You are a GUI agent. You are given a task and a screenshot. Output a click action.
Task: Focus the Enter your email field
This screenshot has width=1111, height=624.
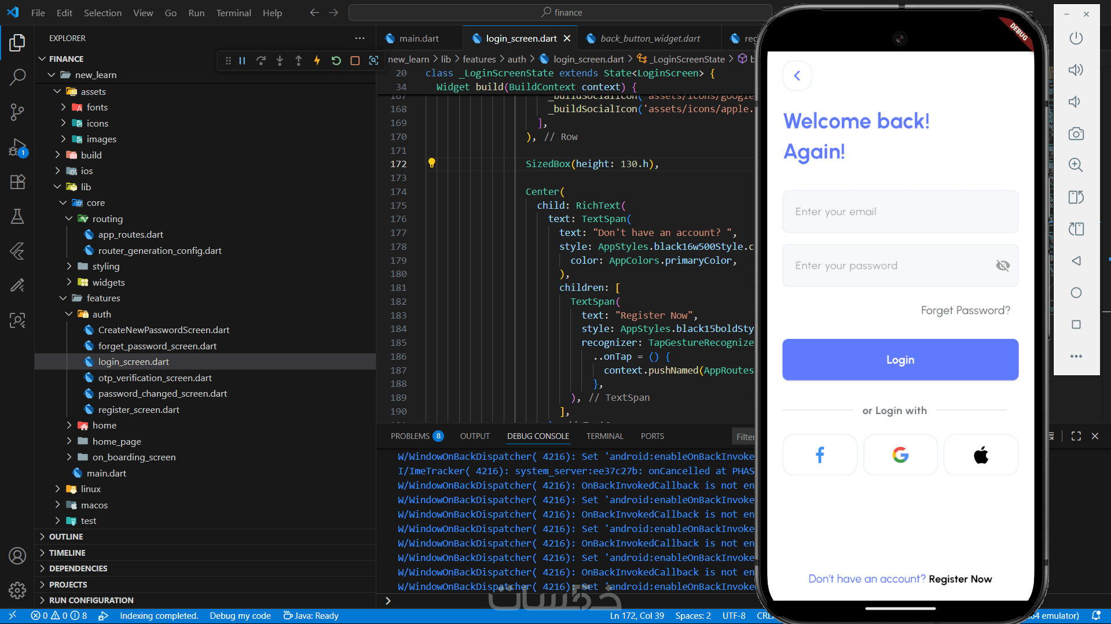point(900,212)
